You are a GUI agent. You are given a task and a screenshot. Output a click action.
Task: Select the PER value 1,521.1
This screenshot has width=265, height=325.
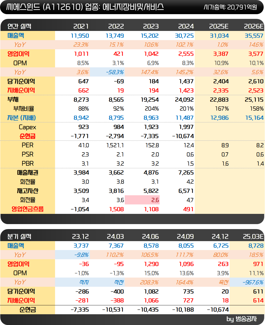coord(115,145)
